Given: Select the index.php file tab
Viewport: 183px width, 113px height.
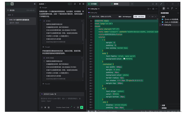Looking at the screenshot, I should [94, 9].
